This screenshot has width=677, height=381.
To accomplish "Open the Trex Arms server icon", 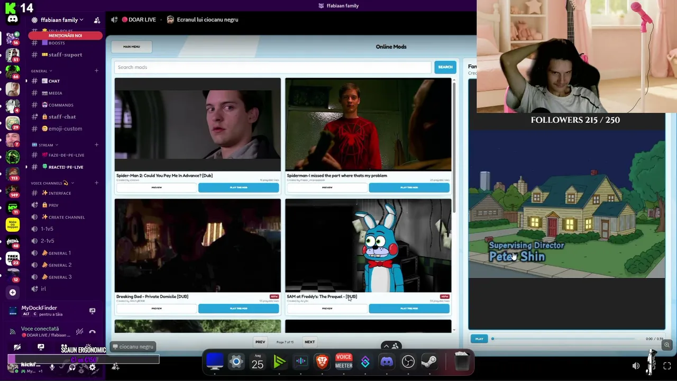I will (x=13, y=258).
